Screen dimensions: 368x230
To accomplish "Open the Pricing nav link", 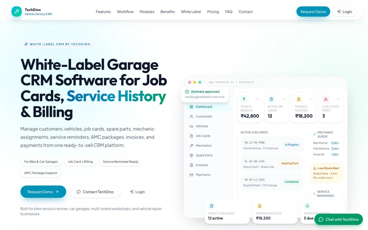I will [213, 12].
